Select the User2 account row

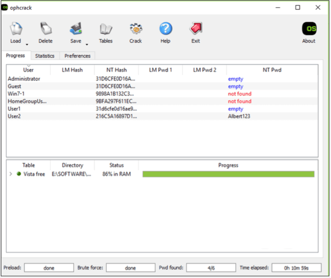click(x=14, y=116)
